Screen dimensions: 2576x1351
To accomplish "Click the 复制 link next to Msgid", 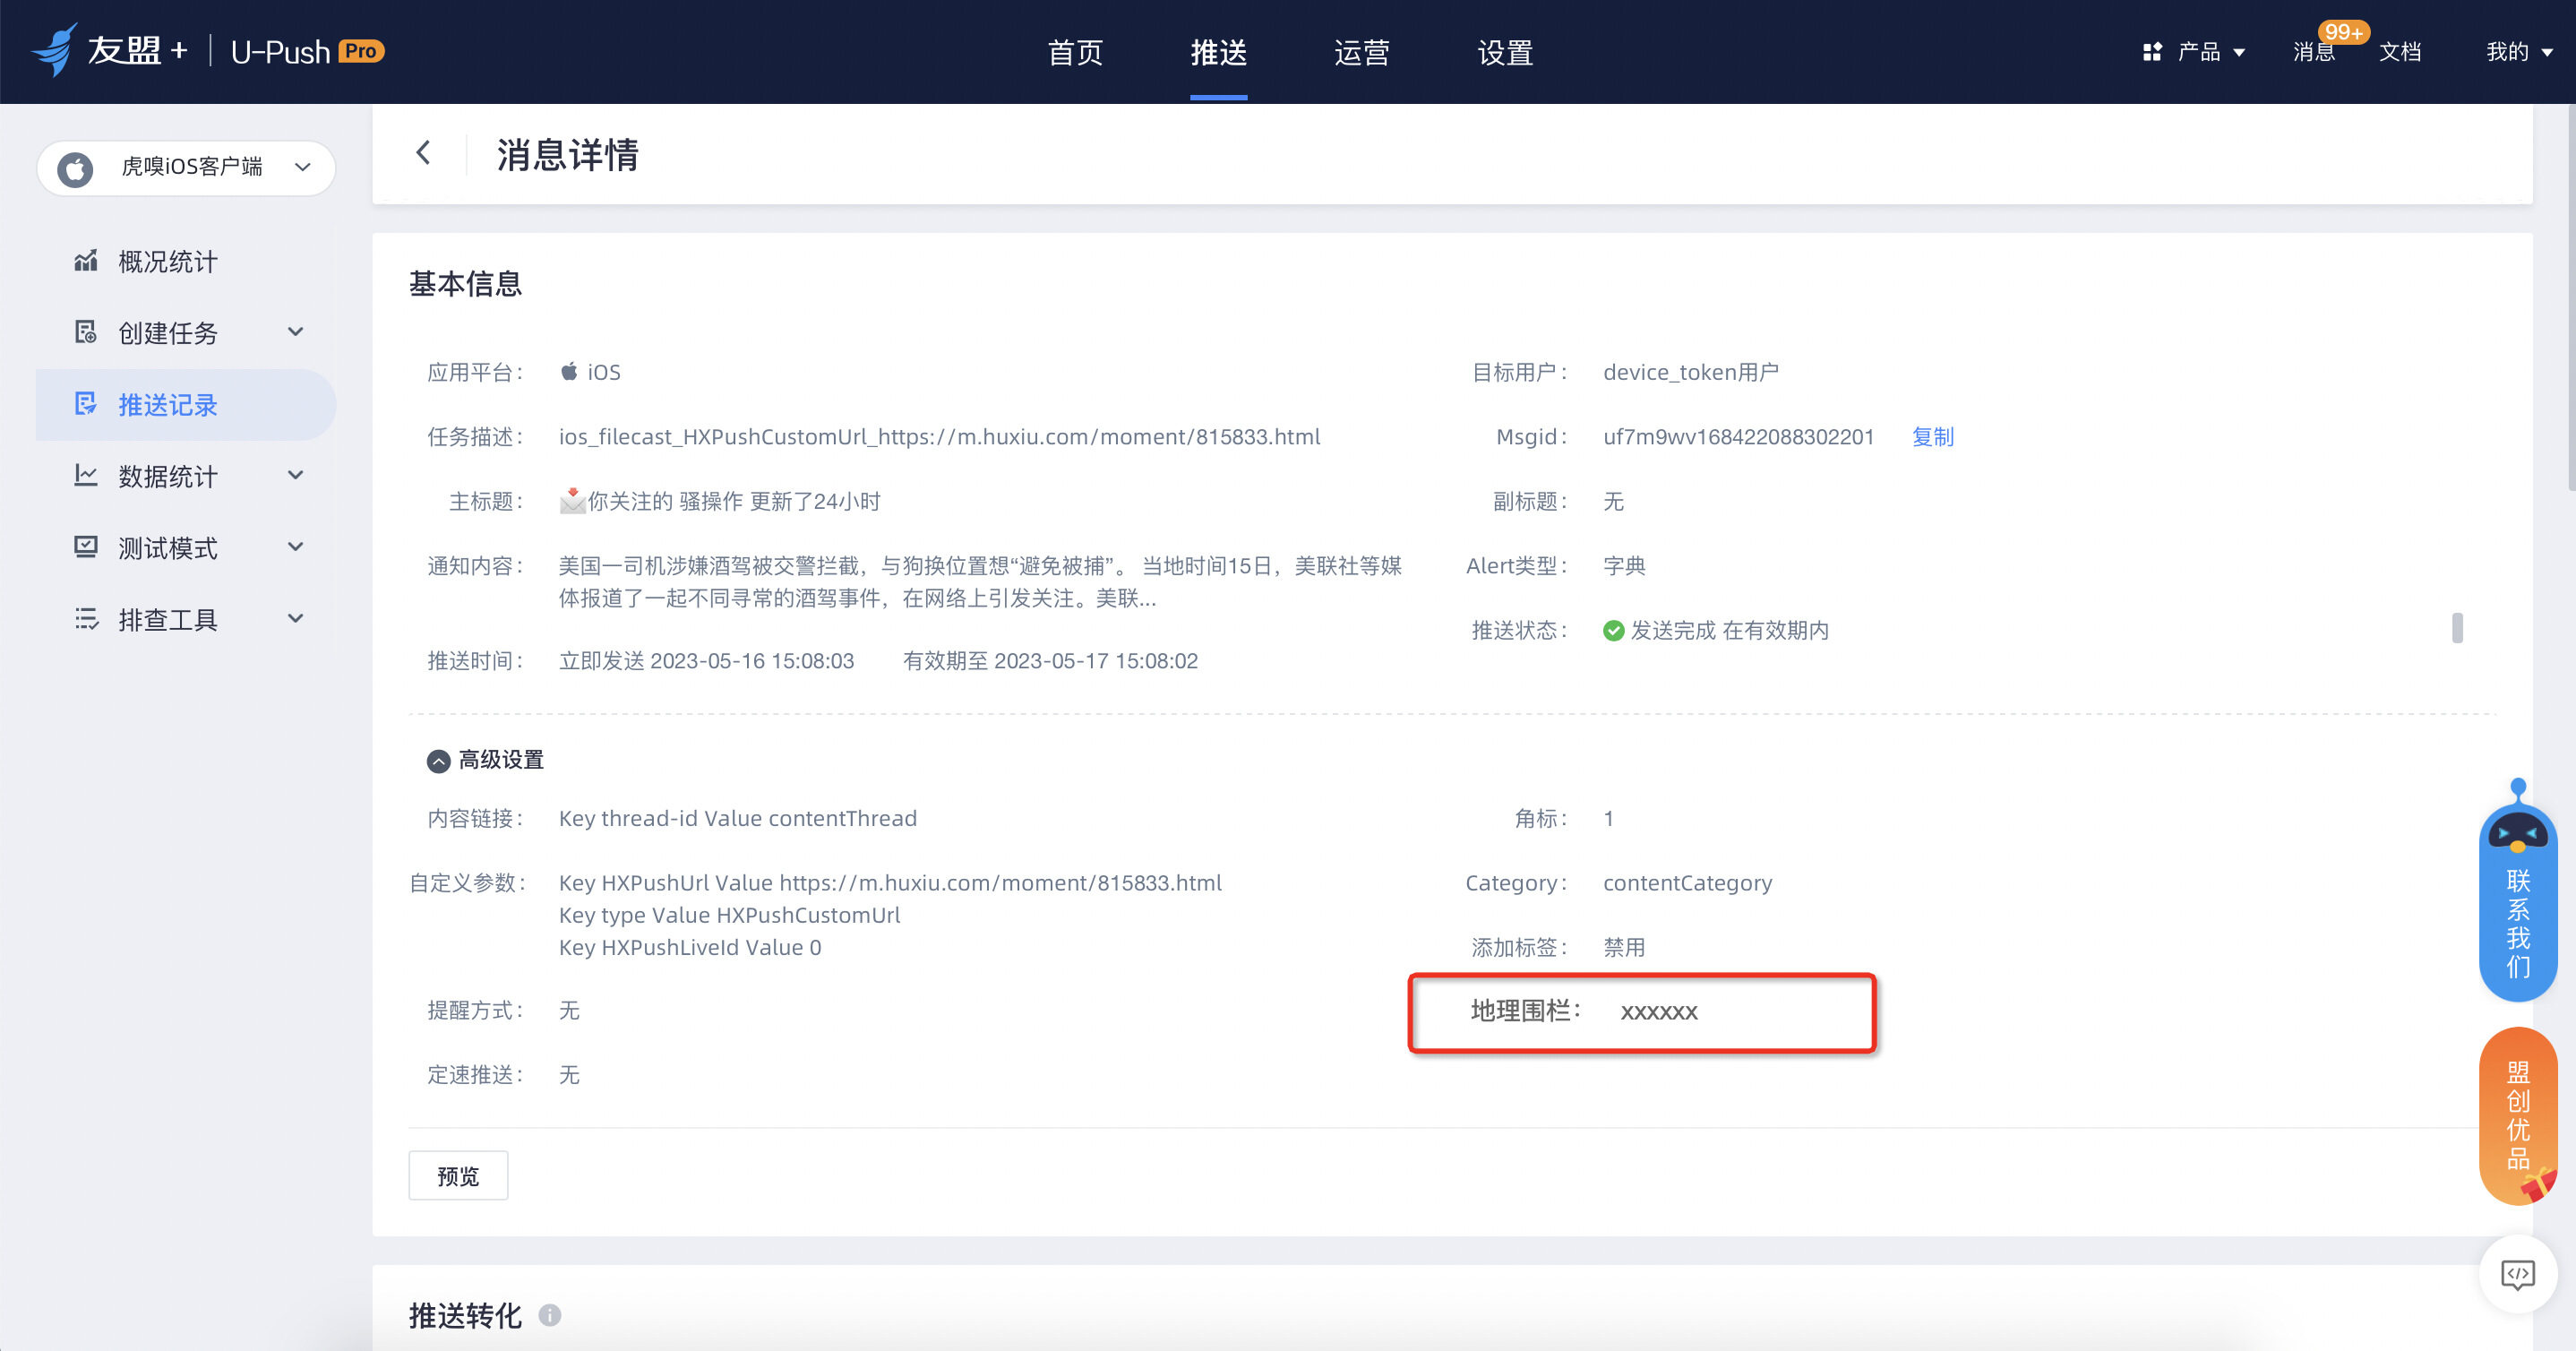I will (1932, 437).
